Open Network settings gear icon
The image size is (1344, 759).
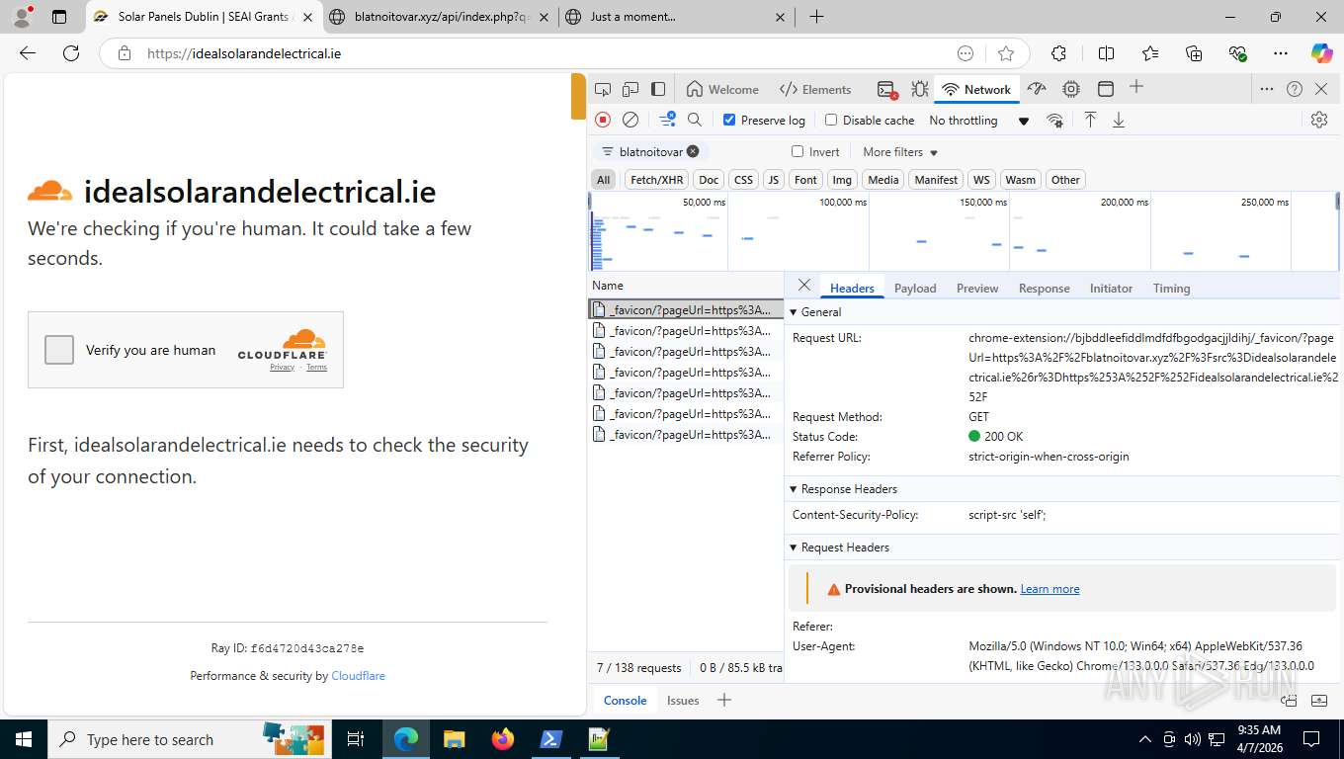(1319, 120)
